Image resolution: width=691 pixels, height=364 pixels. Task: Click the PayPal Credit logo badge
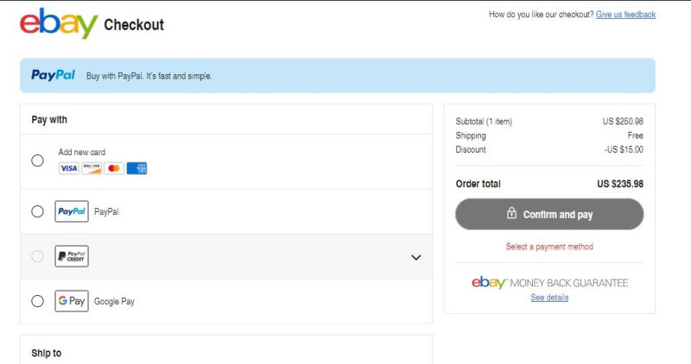[72, 256]
